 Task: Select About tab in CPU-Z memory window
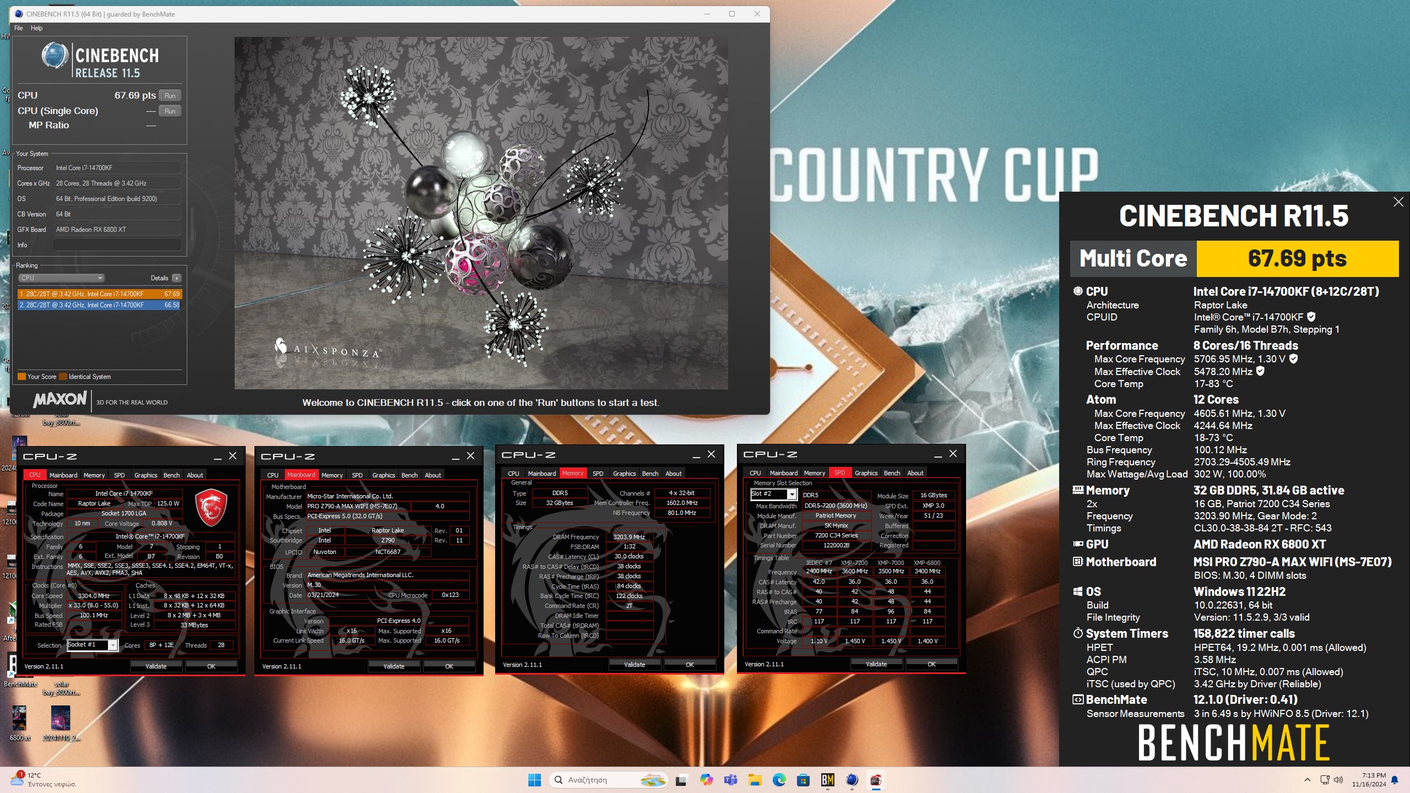pyautogui.click(x=673, y=474)
